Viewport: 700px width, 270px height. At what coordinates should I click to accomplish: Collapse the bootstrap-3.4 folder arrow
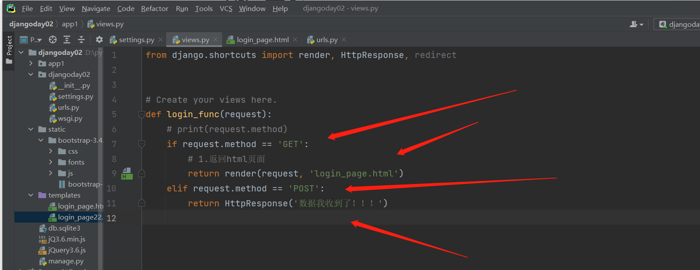(41, 140)
